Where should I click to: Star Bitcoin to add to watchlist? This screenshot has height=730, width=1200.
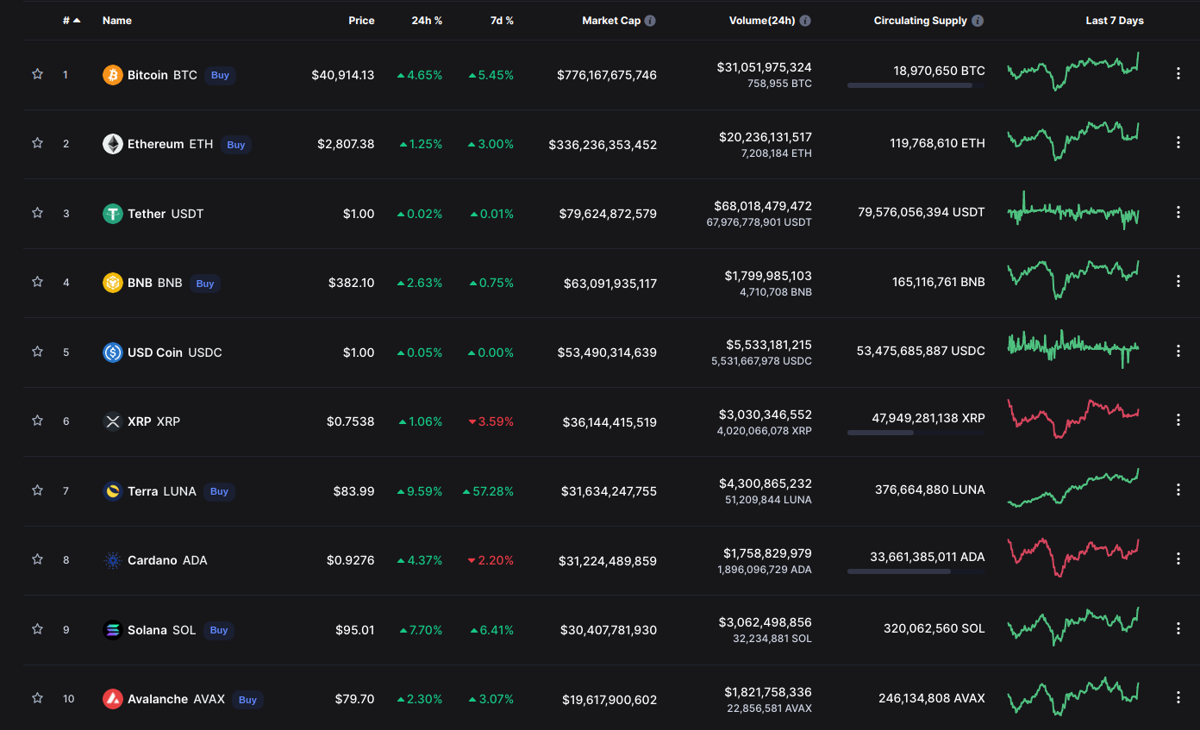[x=37, y=74]
